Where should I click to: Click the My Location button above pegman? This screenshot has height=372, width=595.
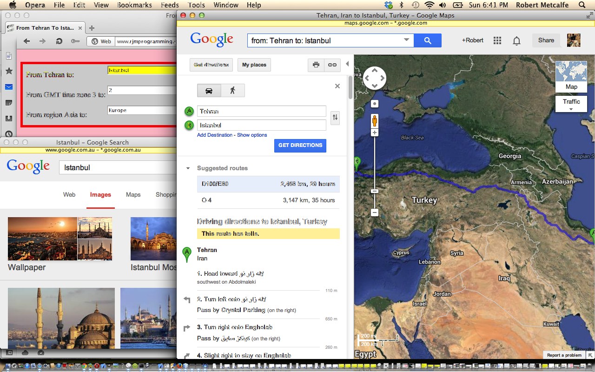click(x=375, y=104)
